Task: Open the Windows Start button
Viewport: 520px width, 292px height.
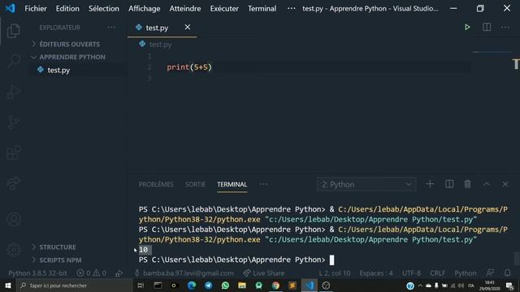Action: click(x=8, y=286)
